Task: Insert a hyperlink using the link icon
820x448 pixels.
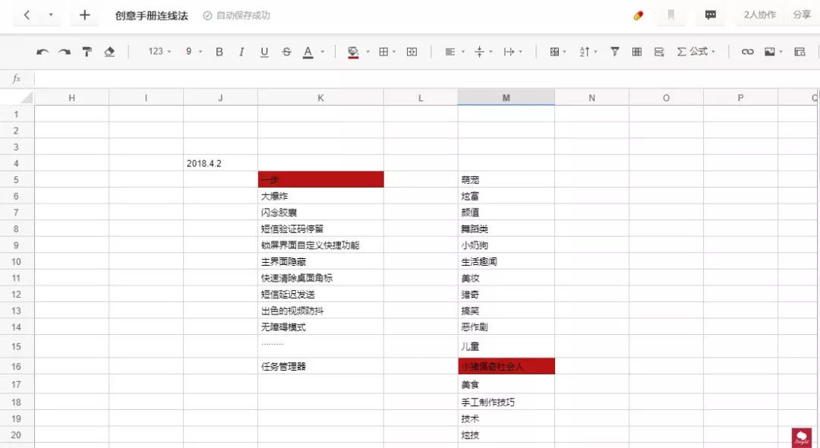Action: pyautogui.click(x=747, y=51)
